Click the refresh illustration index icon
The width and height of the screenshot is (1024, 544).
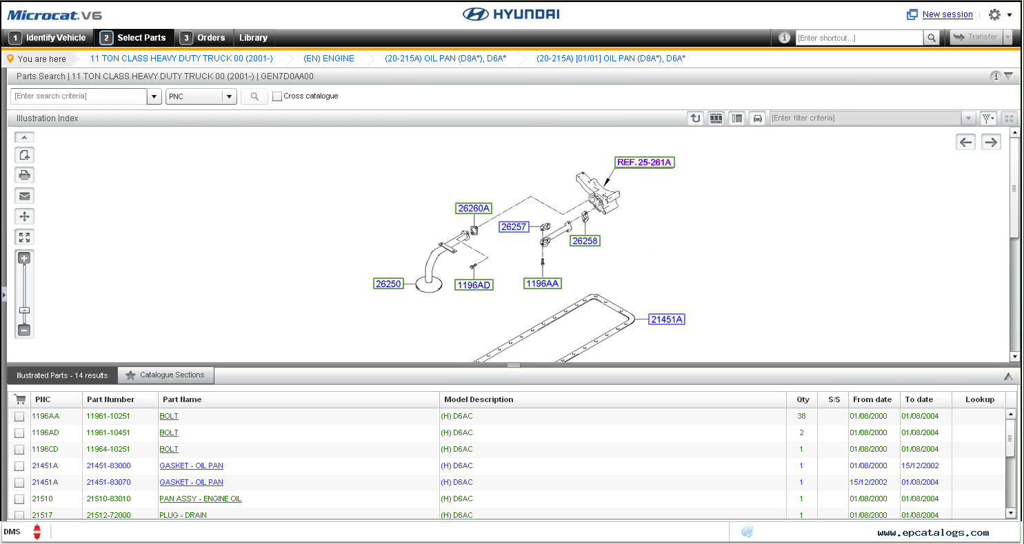click(696, 118)
